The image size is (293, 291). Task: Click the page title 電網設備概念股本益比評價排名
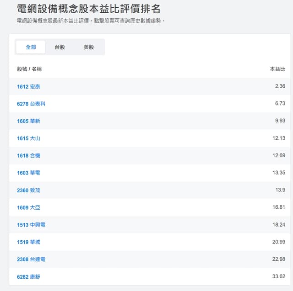pyautogui.click(x=88, y=9)
